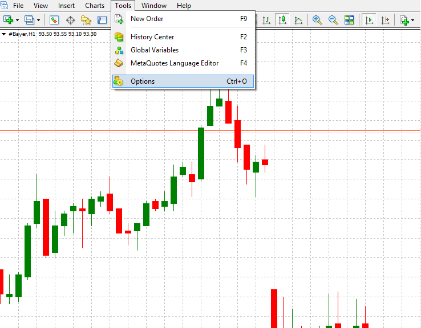Switch to line chart view

[x=298, y=20]
